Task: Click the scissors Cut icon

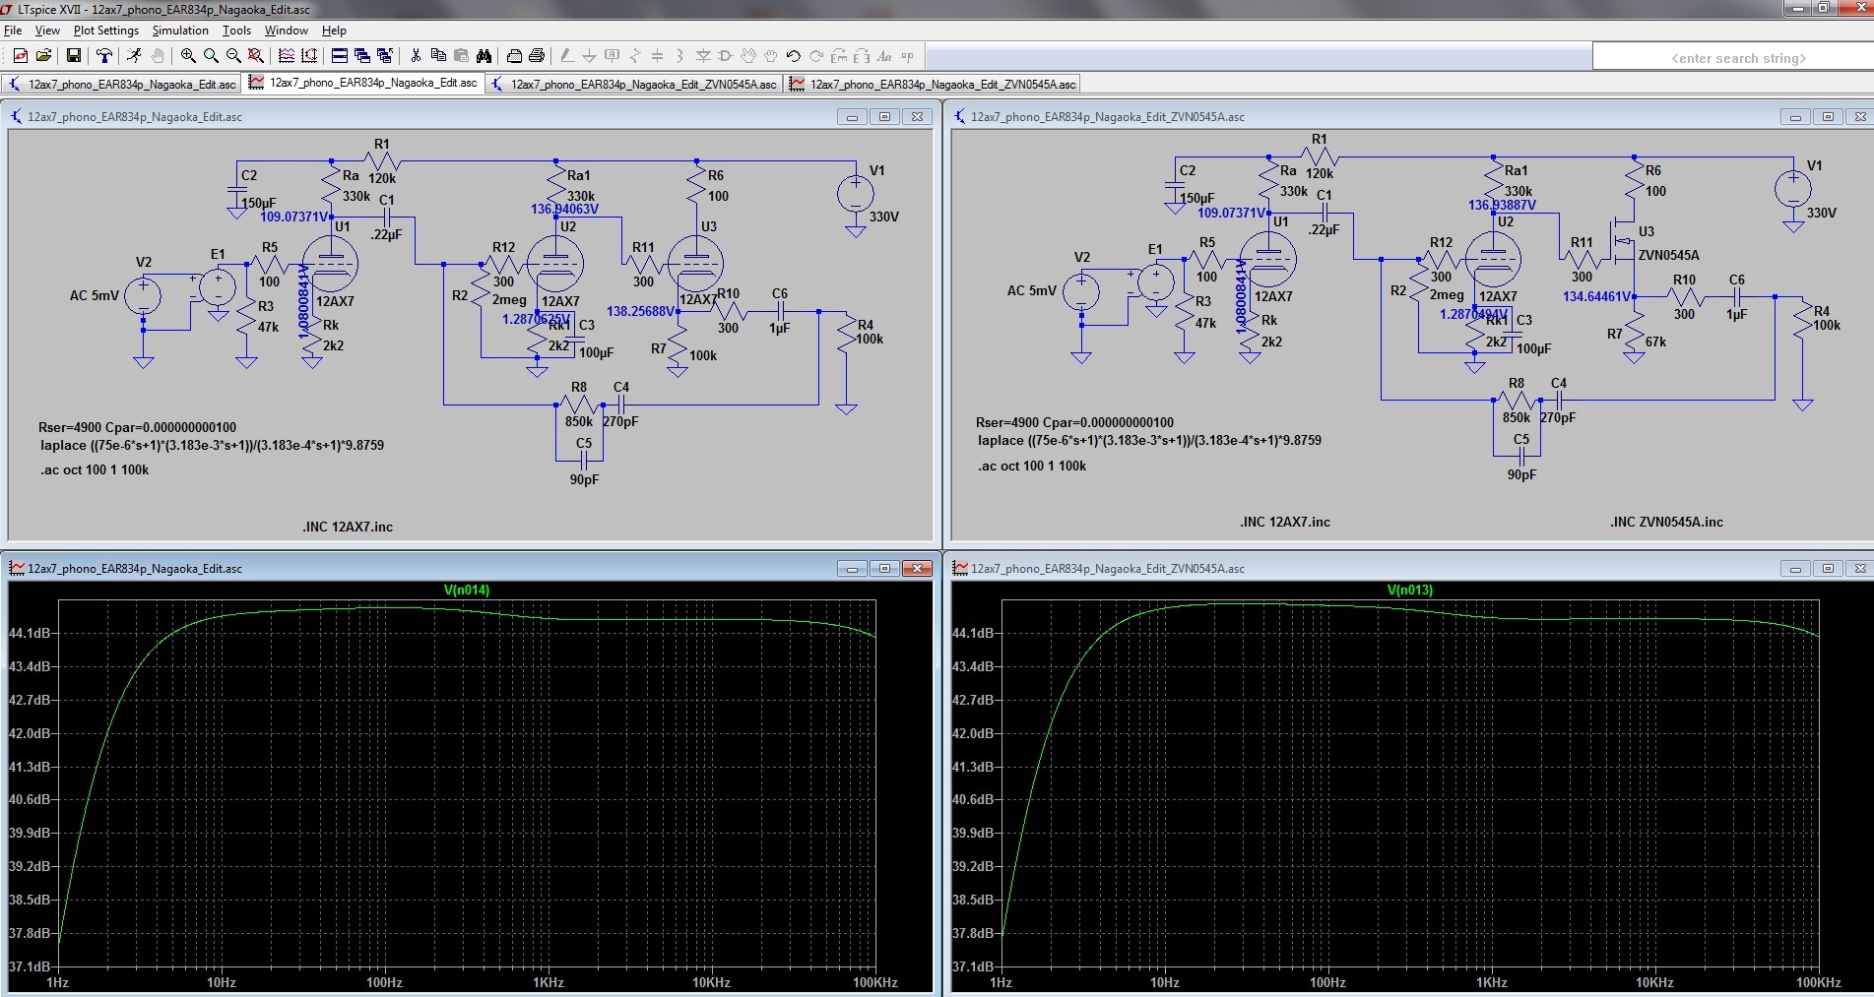Action: tap(416, 56)
